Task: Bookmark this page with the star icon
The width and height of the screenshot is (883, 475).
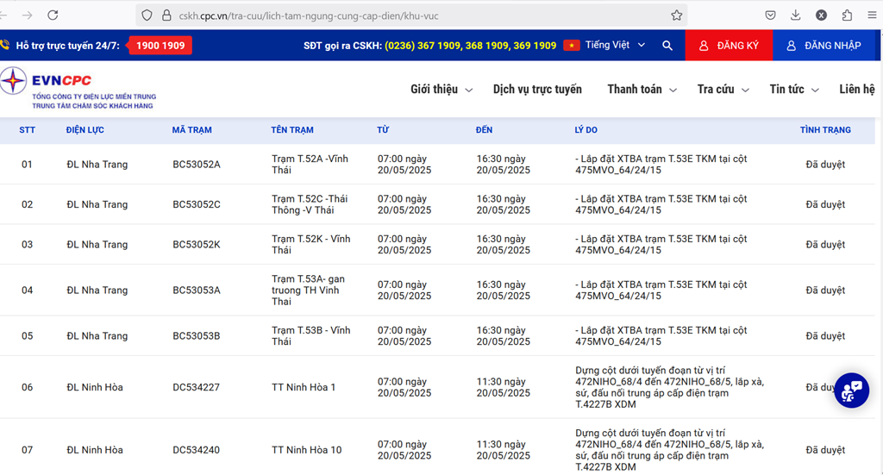Action: coord(677,16)
